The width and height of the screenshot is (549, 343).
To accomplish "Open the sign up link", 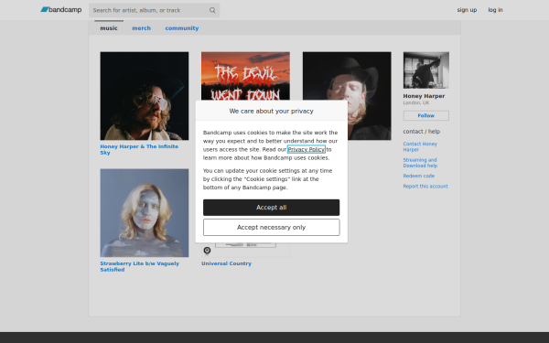I will (x=467, y=10).
